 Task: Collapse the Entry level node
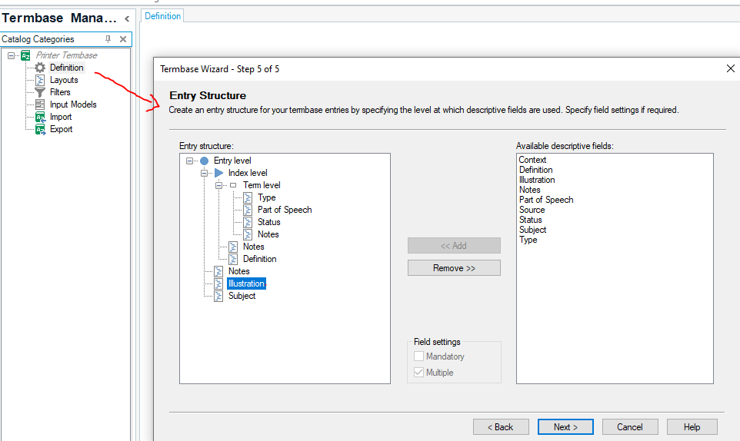pos(189,161)
